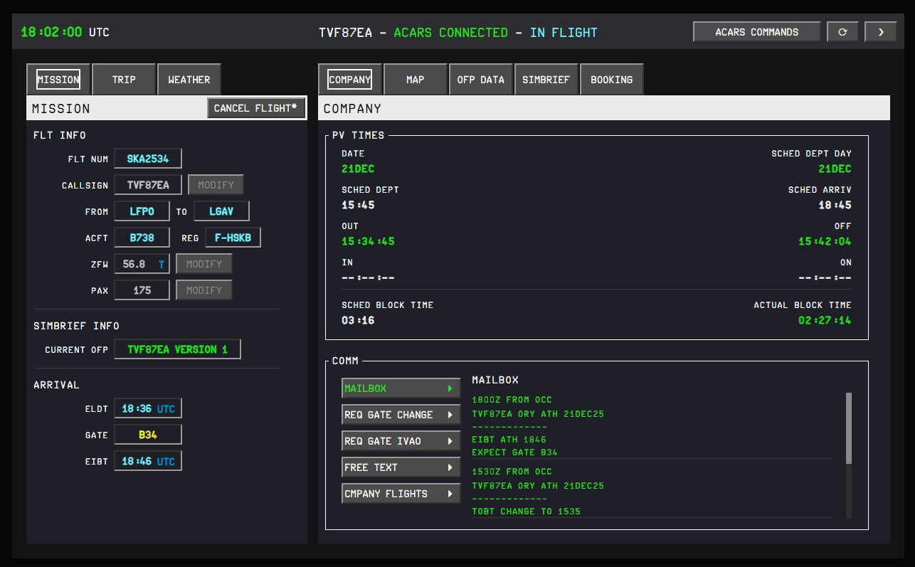Switch to the SIMBRIEF tab
915x567 pixels.
click(x=546, y=80)
